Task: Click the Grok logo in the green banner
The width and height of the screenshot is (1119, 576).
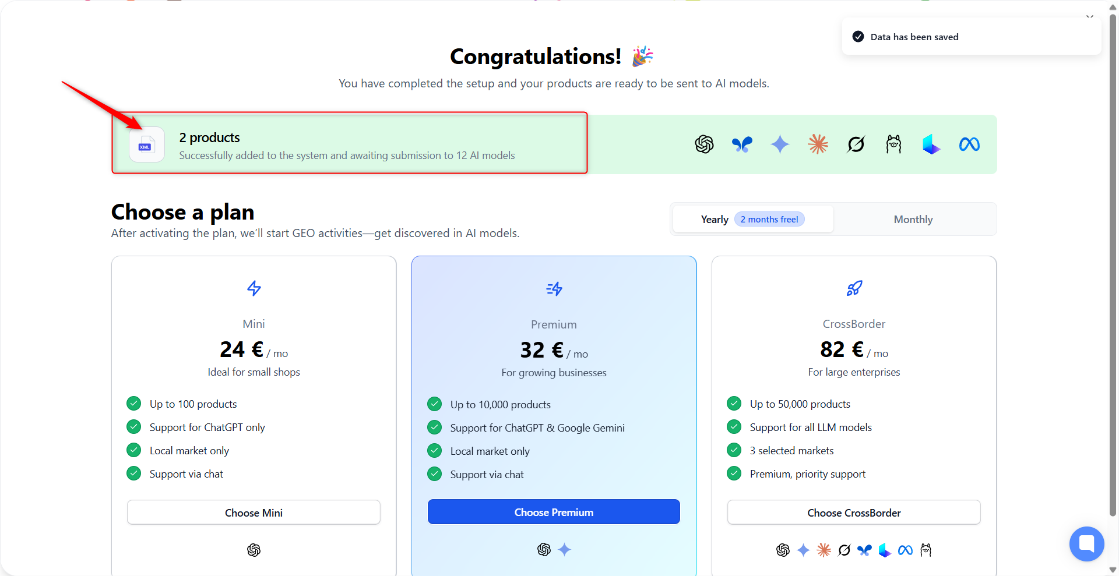Action: (x=856, y=144)
